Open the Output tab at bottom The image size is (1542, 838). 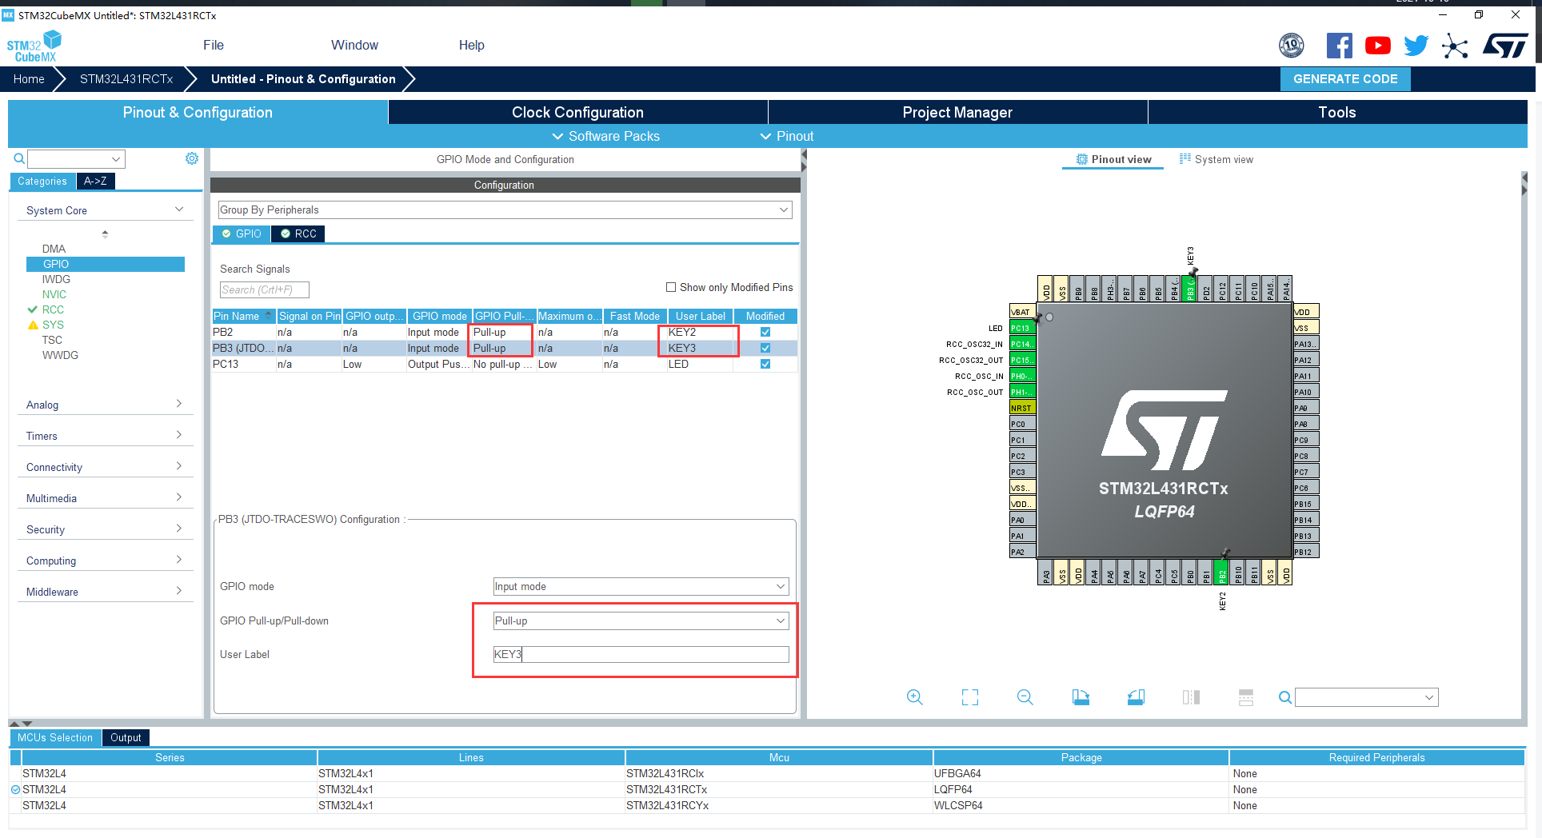coord(126,737)
